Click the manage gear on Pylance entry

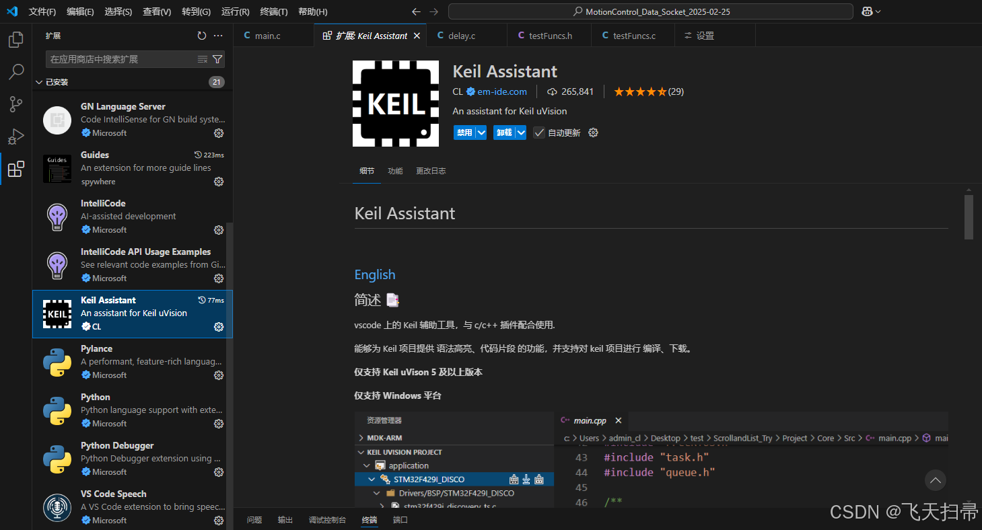(x=218, y=375)
